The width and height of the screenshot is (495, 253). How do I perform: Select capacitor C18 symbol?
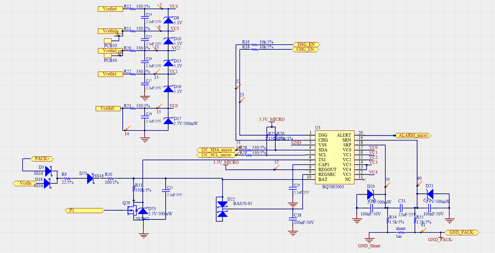click(145, 116)
